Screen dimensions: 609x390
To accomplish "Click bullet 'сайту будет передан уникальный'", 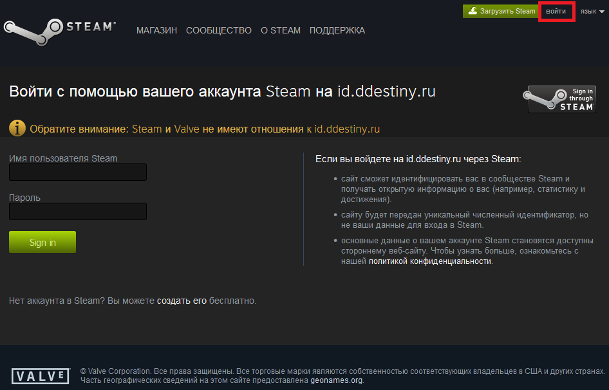I will [465, 220].
